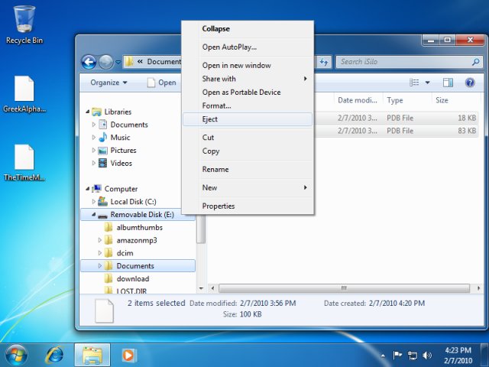
Task: Open Windows Media Player from the taskbar
Action: (128, 355)
